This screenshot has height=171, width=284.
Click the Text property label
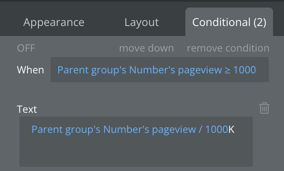pyautogui.click(x=27, y=109)
